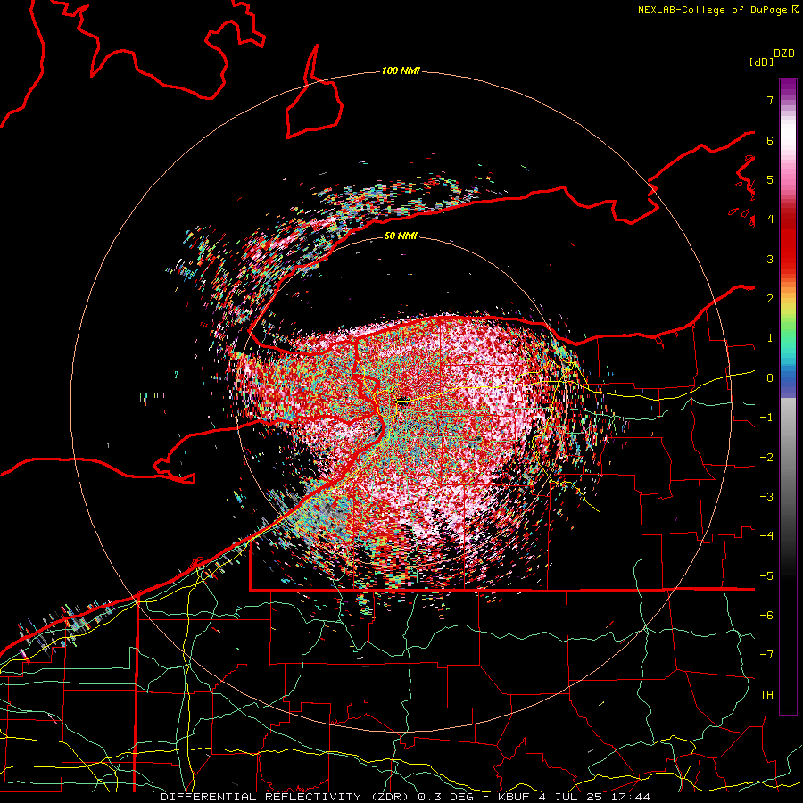Click the '-2' value on color scale
This screenshot has height=803, width=803.
[x=766, y=458]
